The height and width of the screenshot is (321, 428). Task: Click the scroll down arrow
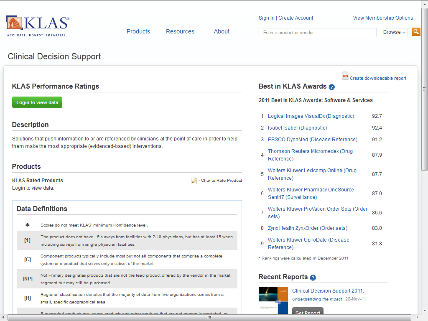[x=424, y=311]
